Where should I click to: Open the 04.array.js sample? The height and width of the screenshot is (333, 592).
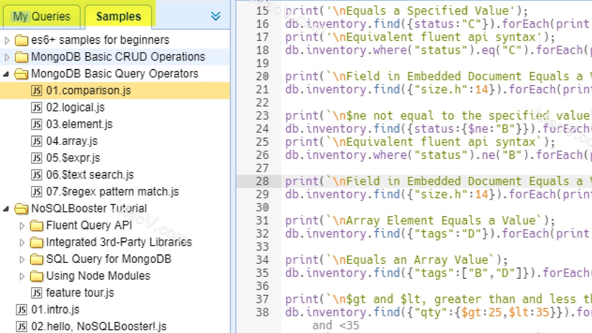tap(72, 141)
